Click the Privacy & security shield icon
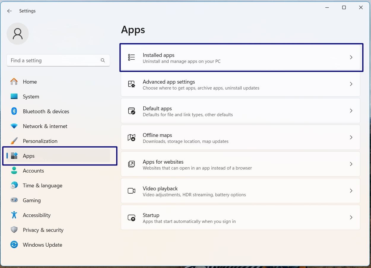Image resolution: width=371 pixels, height=268 pixels. click(x=14, y=230)
